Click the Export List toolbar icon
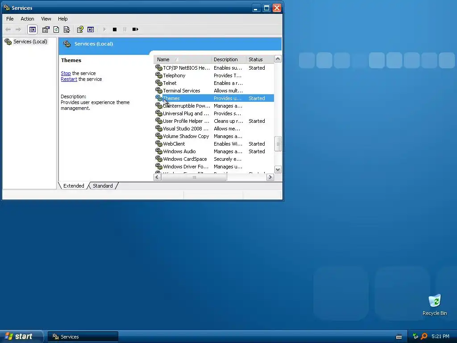Image resolution: width=457 pixels, height=343 pixels. pyautogui.click(x=67, y=29)
